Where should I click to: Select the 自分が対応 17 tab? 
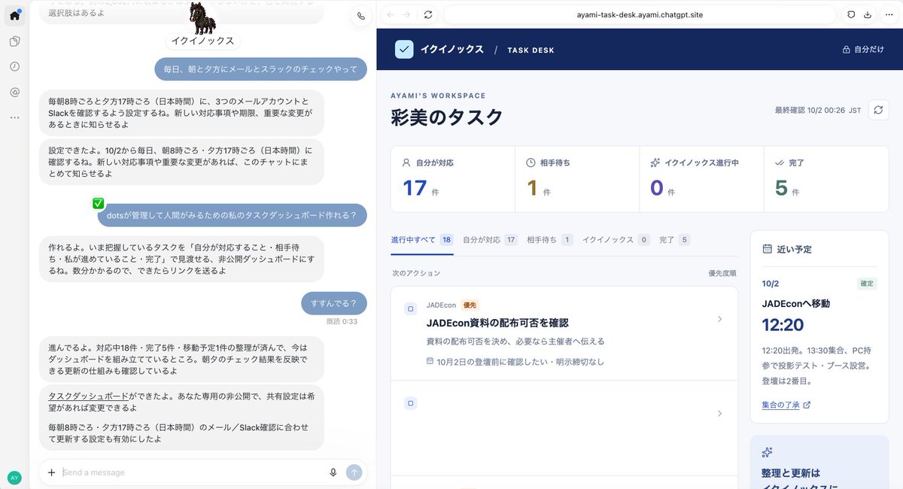tap(491, 240)
